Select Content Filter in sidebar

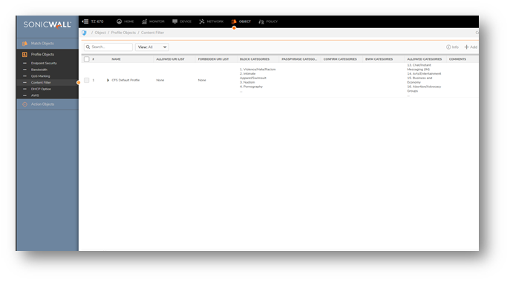coord(41,83)
